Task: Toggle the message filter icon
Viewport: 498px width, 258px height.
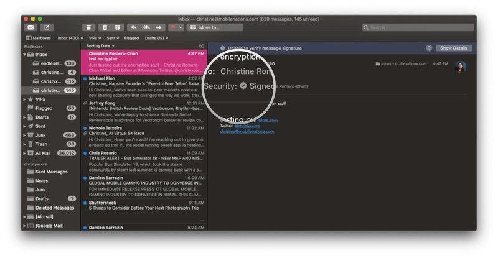Action: click(x=201, y=46)
